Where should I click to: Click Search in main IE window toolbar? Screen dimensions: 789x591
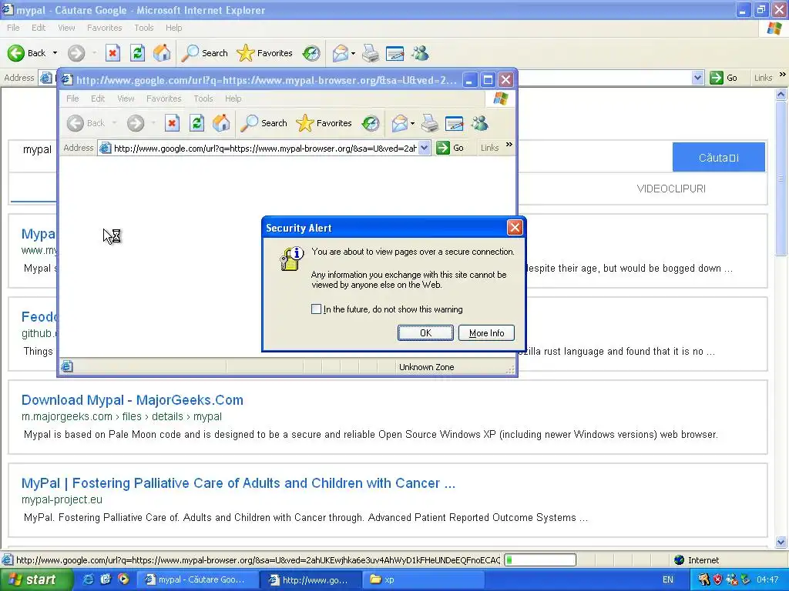point(205,53)
